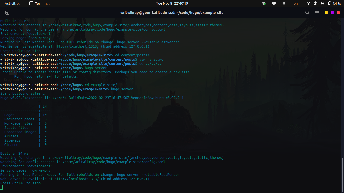
Task: Click the shield status icon in the top bar
Action: [264, 3]
